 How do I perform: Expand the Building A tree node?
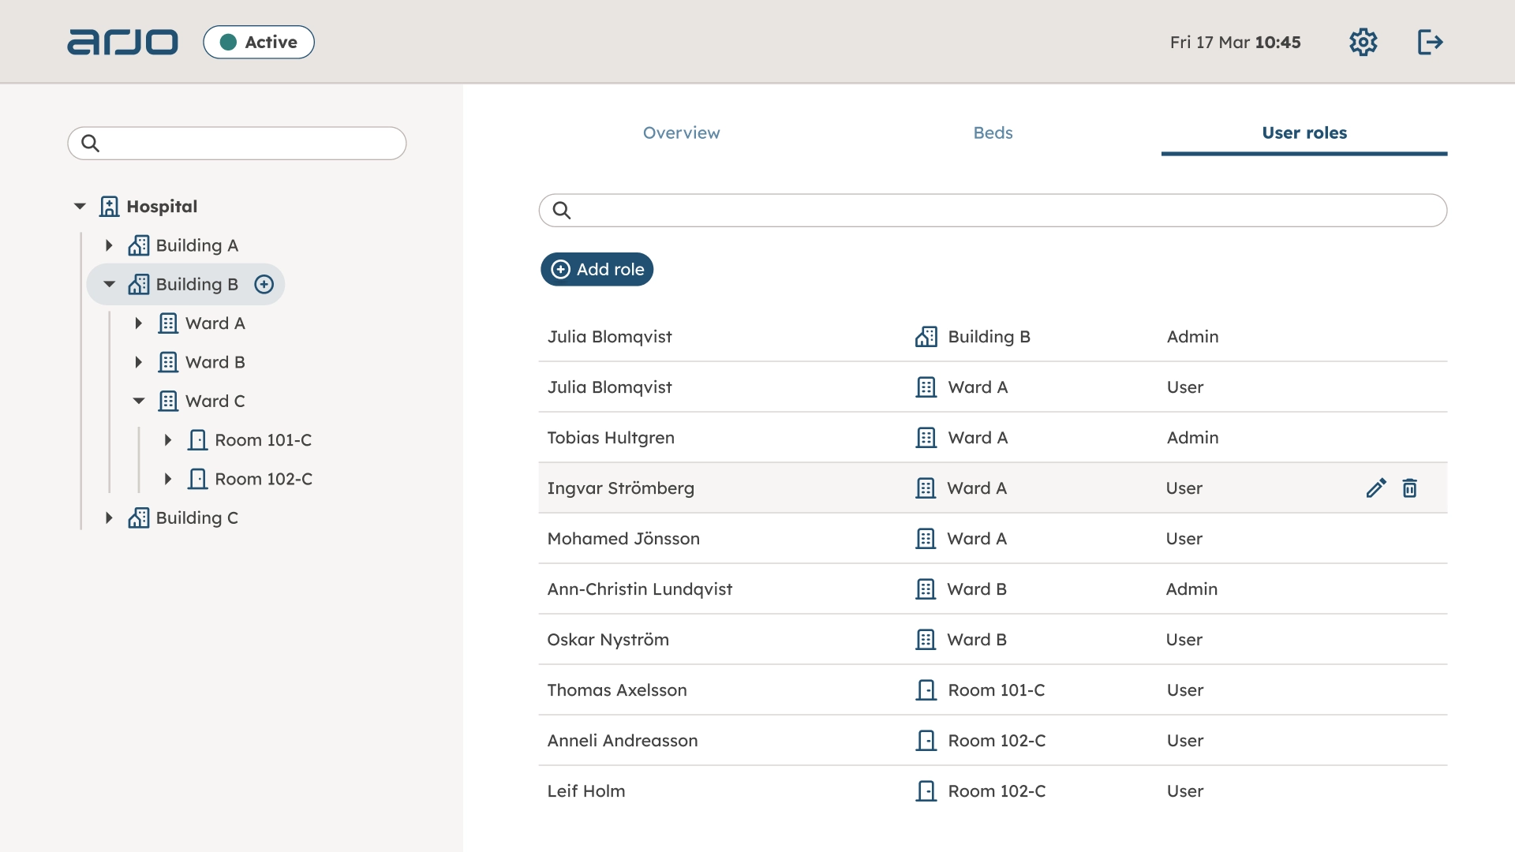tap(110, 245)
